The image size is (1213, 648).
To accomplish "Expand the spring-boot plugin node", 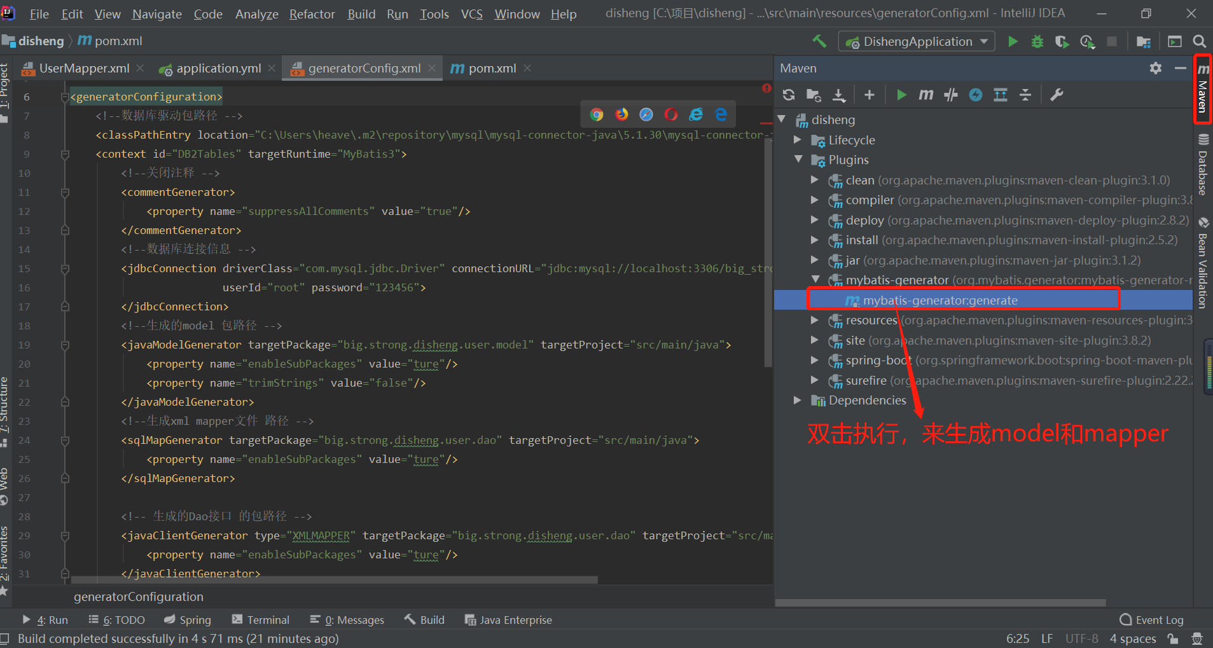I will point(814,360).
